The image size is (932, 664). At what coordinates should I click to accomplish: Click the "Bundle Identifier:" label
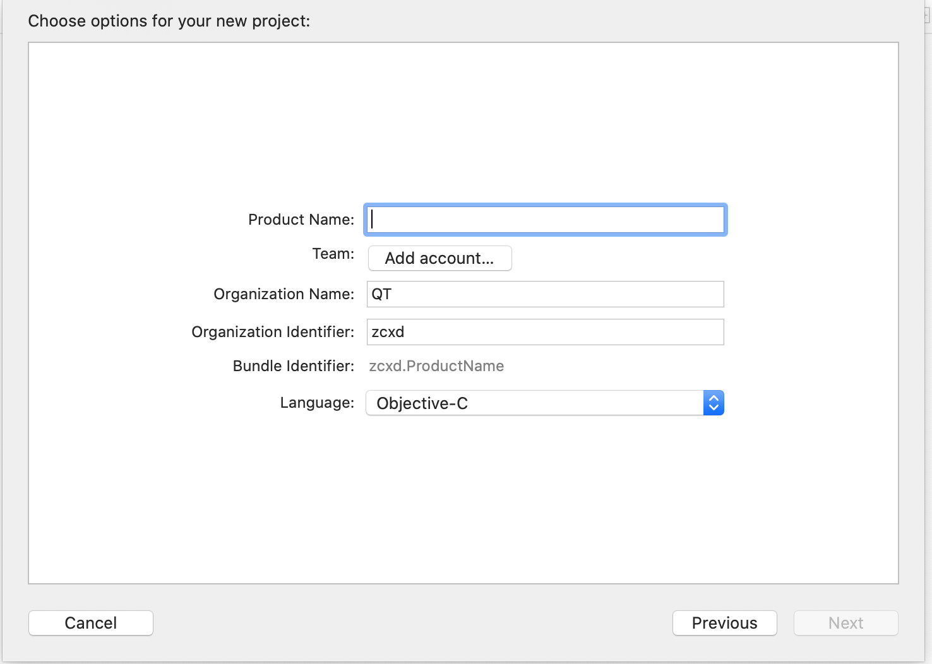pyautogui.click(x=294, y=366)
